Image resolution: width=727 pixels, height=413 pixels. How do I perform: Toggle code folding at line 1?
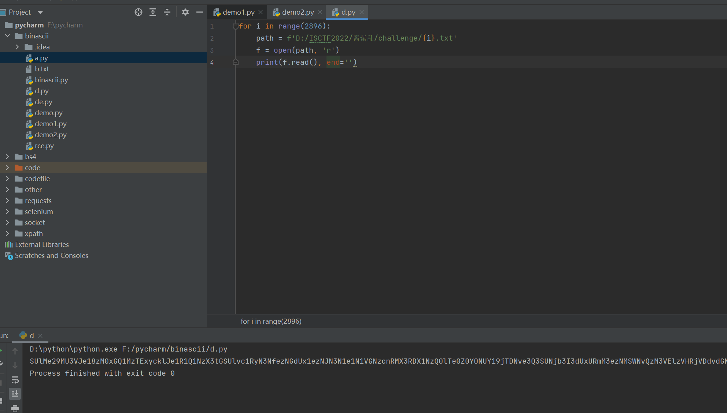(236, 26)
